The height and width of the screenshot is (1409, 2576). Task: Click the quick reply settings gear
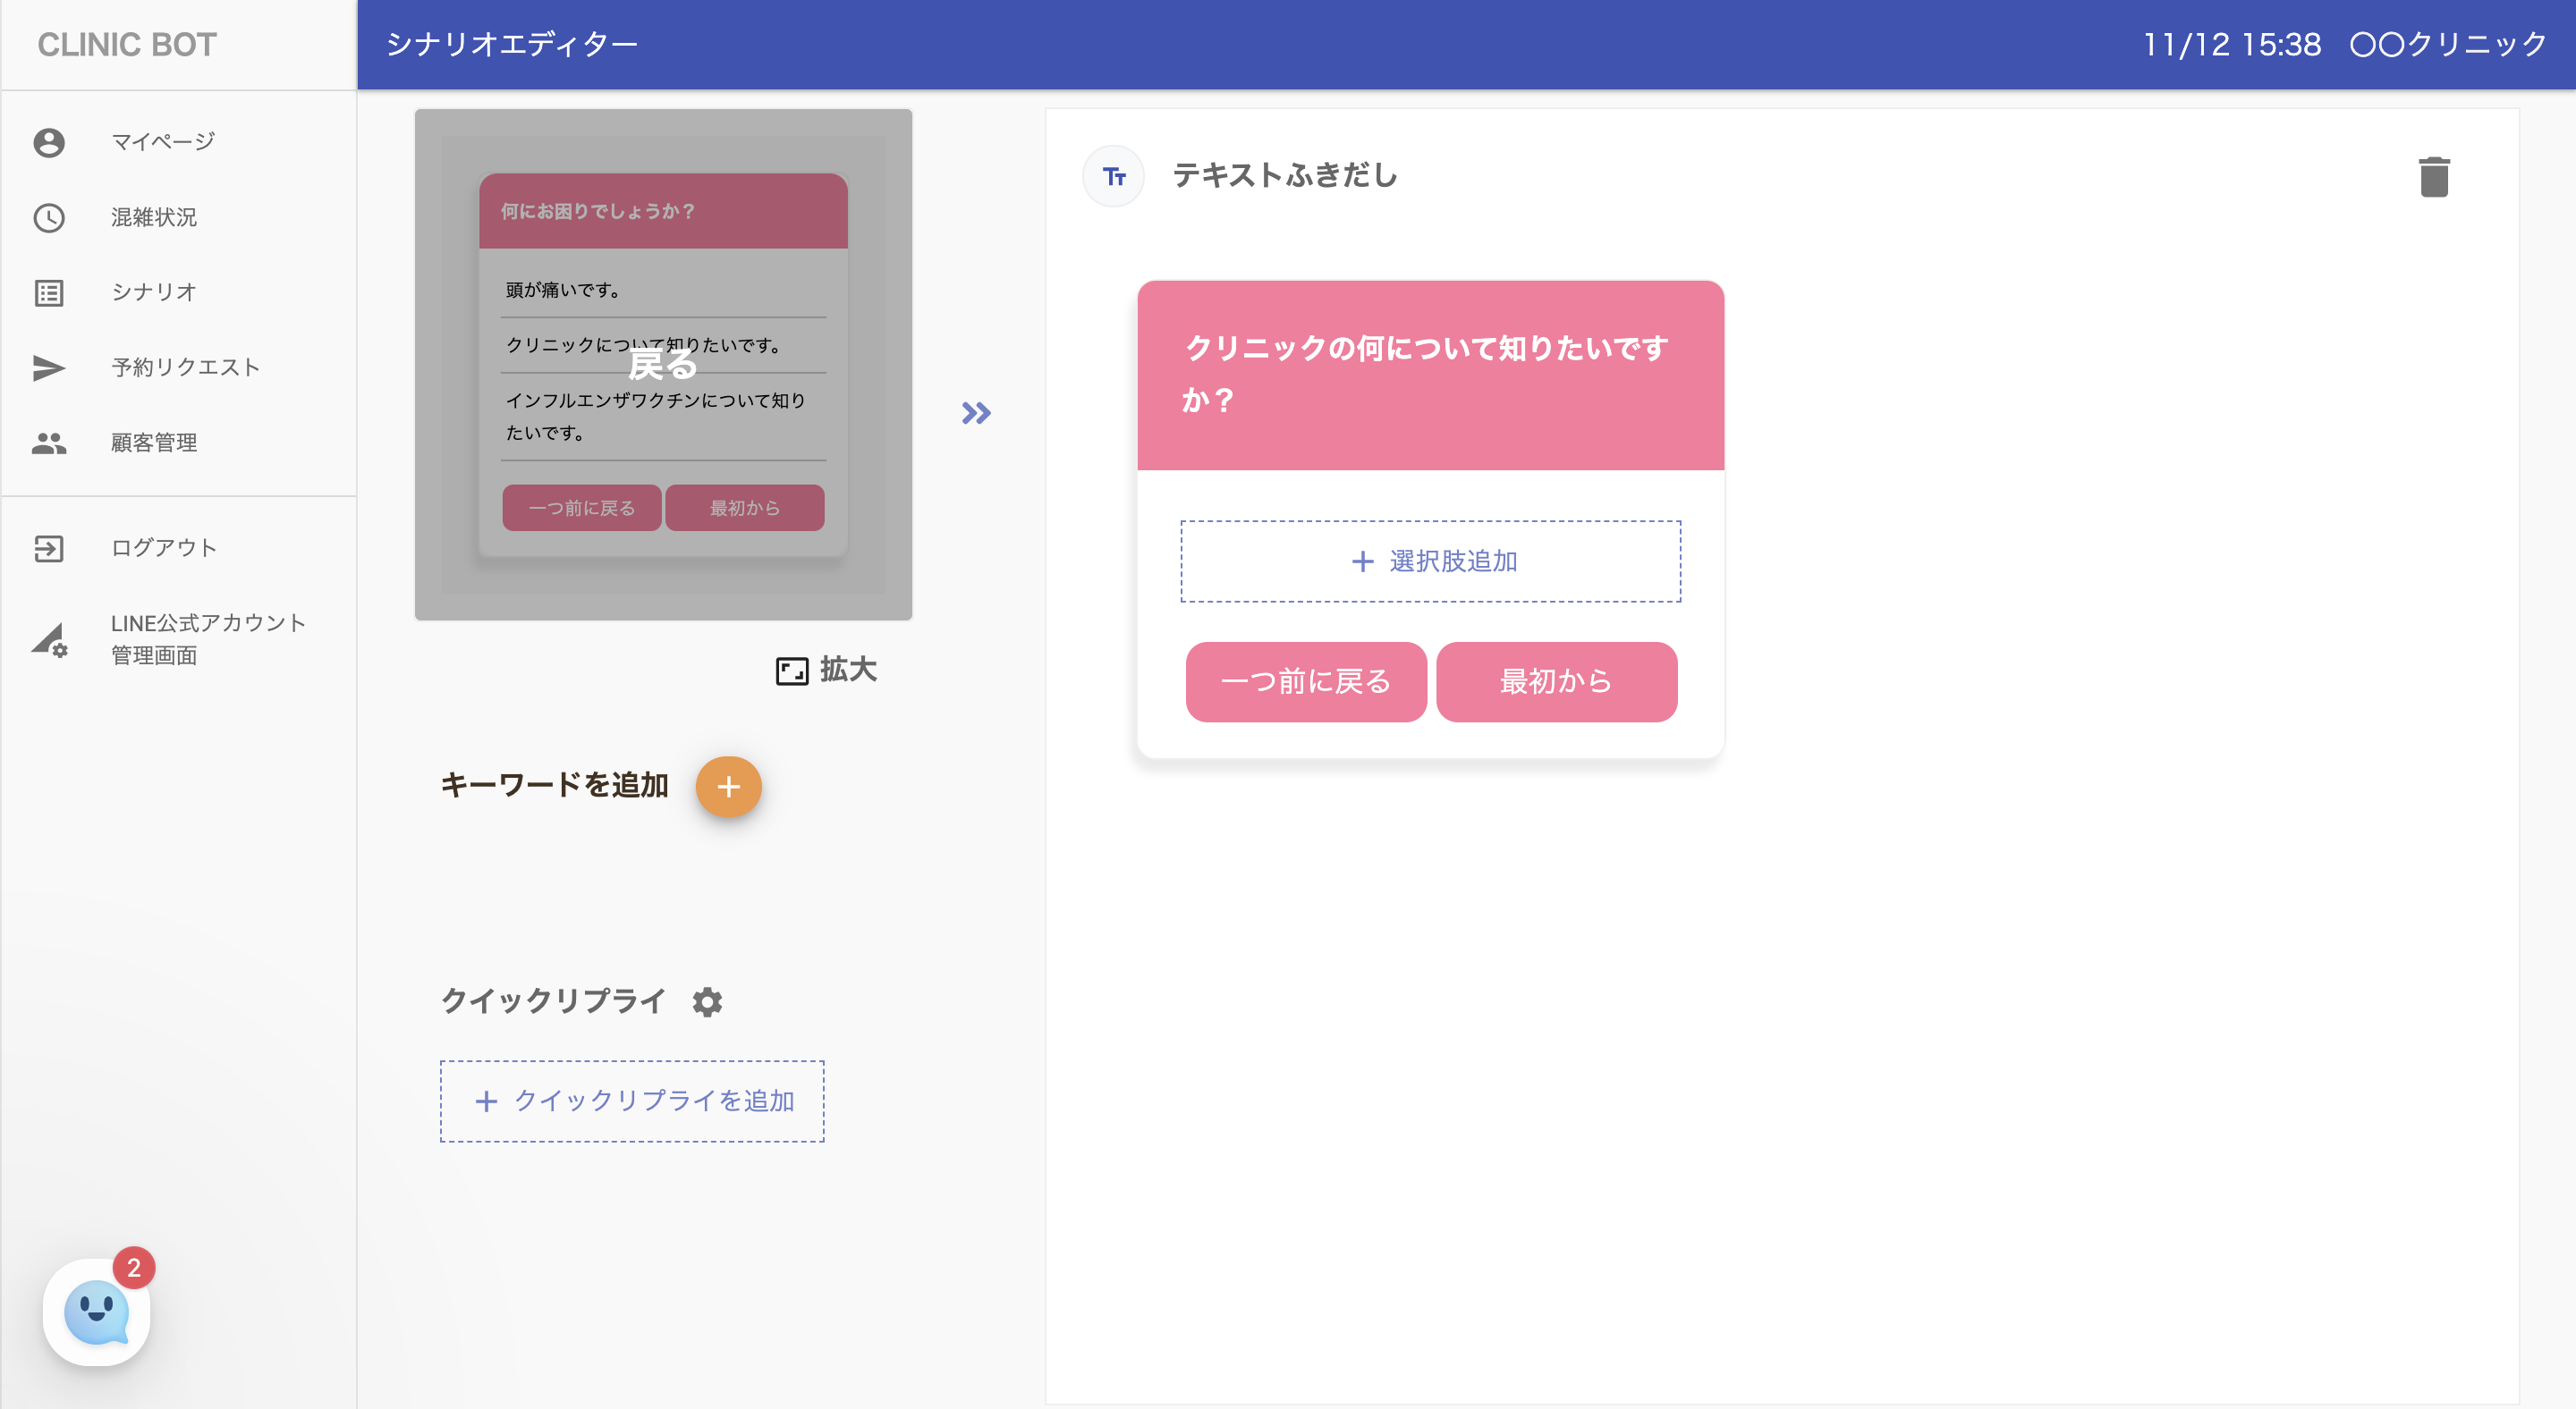tap(707, 1001)
